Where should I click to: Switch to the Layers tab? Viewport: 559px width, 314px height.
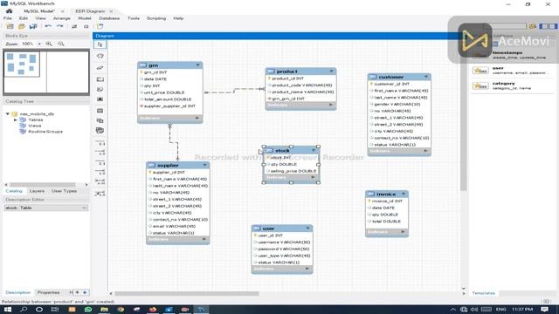click(x=37, y=191)
